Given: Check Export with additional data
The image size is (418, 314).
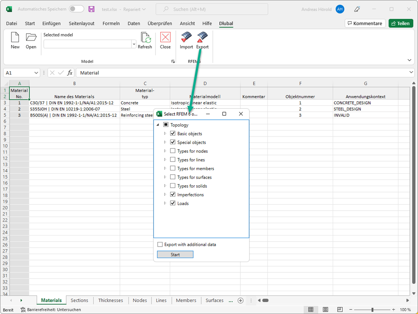Looking at the screenshot, I should click(160, 244).
